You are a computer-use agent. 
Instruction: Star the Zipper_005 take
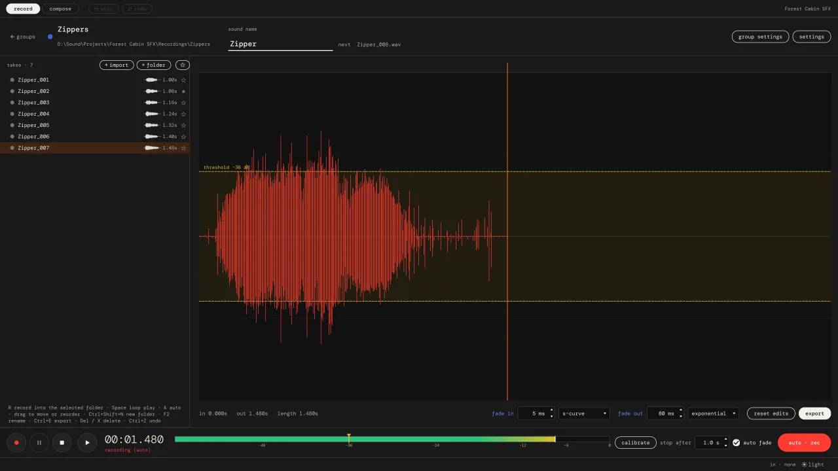point(183,125)
